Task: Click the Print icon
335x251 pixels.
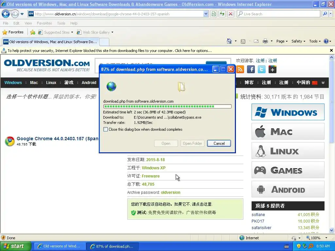Action: (x=265, y=41)
